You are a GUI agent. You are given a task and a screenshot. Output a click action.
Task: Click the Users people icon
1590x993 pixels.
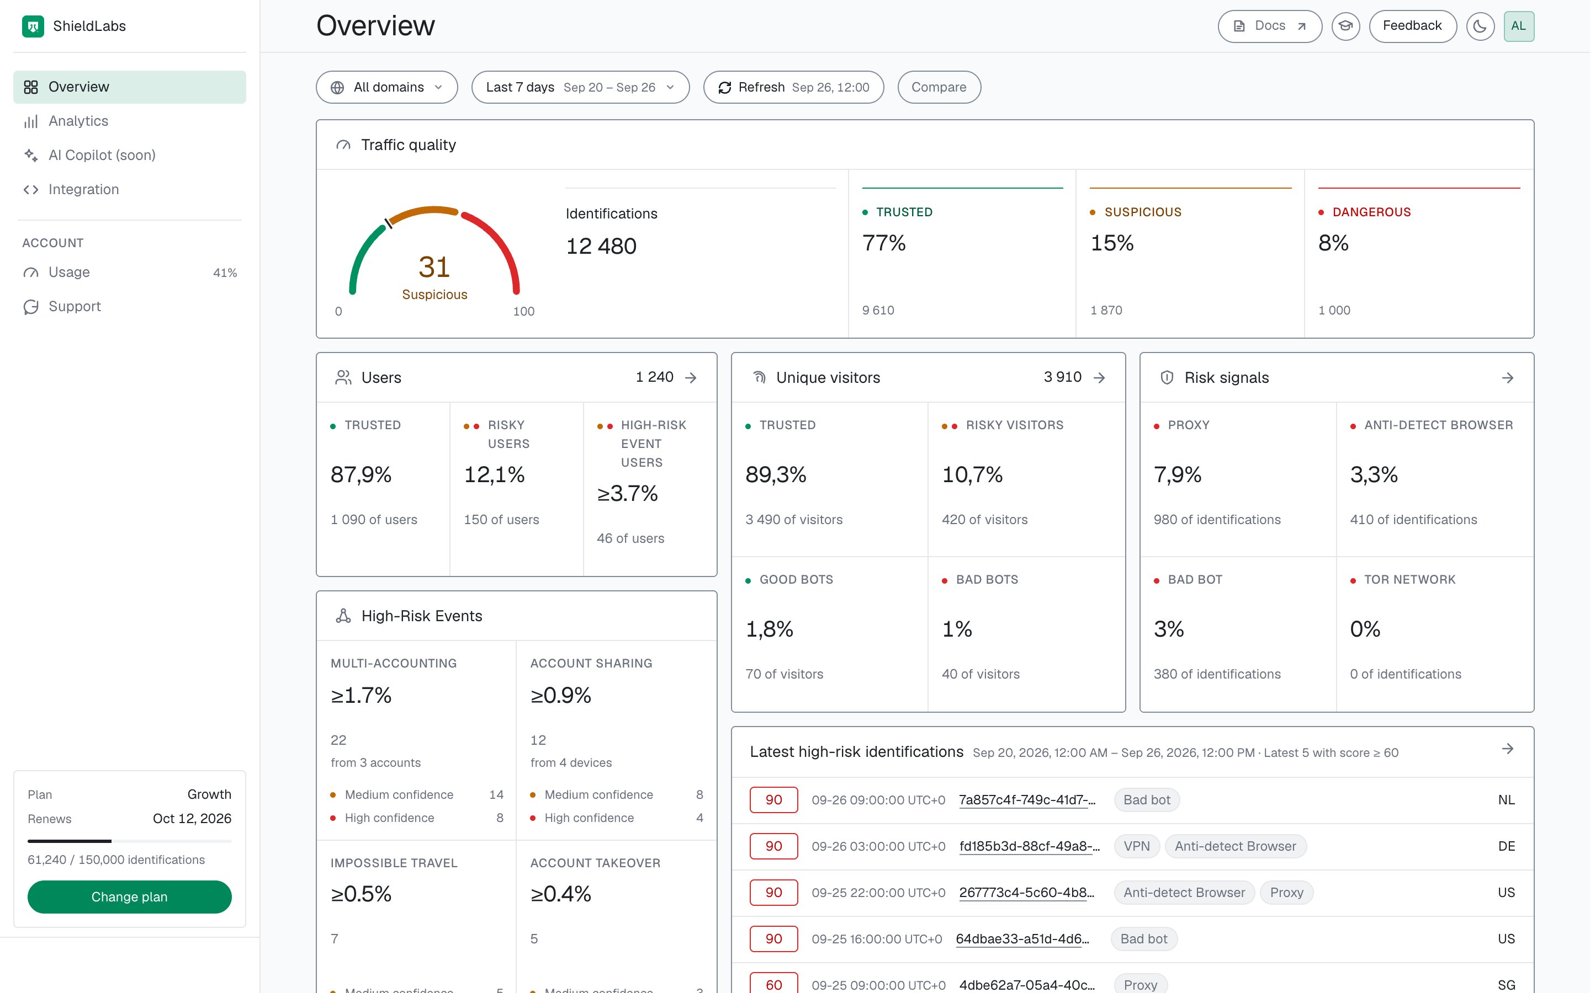tap(343, 378)
